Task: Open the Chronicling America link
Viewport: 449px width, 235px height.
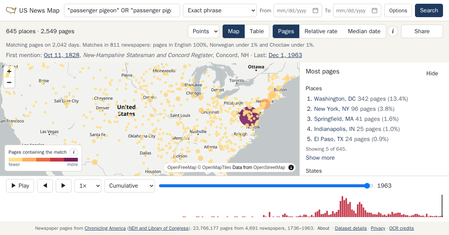Action: click(x=105, y=228)
